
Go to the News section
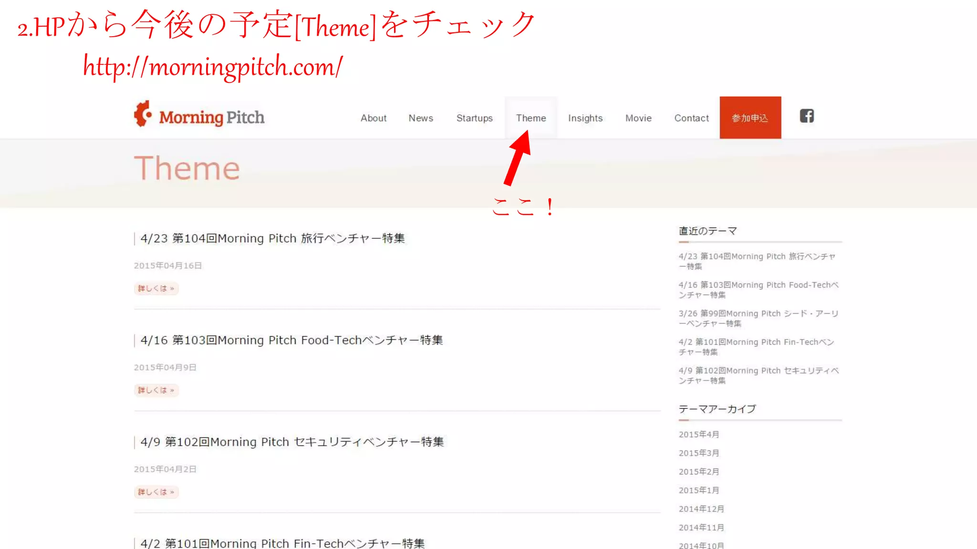(421, 118)
